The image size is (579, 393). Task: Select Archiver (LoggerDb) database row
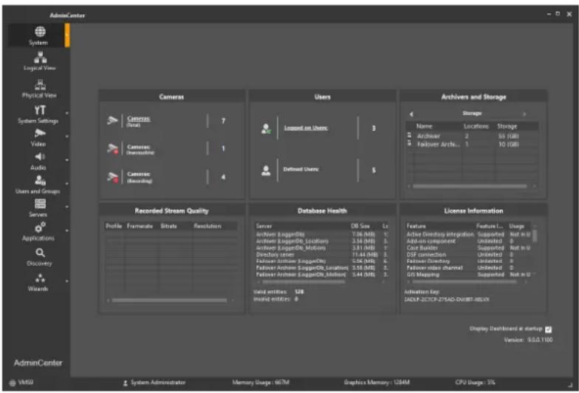click(x=322, y=234)
